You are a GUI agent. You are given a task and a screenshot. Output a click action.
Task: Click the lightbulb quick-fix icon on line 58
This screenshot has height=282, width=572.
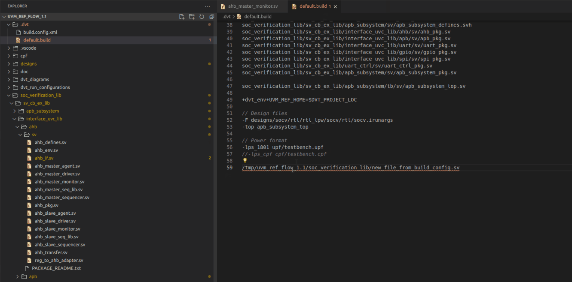click(x=244, y=161)
